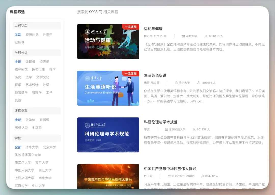Select 全部 under 课程类型 filter
The height and width of the screenshot is (195, 275).
coord(18,120)
